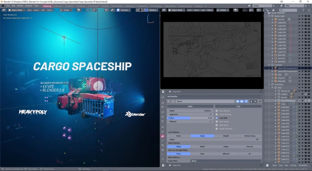
Task: Uncheck Loop Slide checkbox
Action: pyautogui.click(x=217, y=118)
